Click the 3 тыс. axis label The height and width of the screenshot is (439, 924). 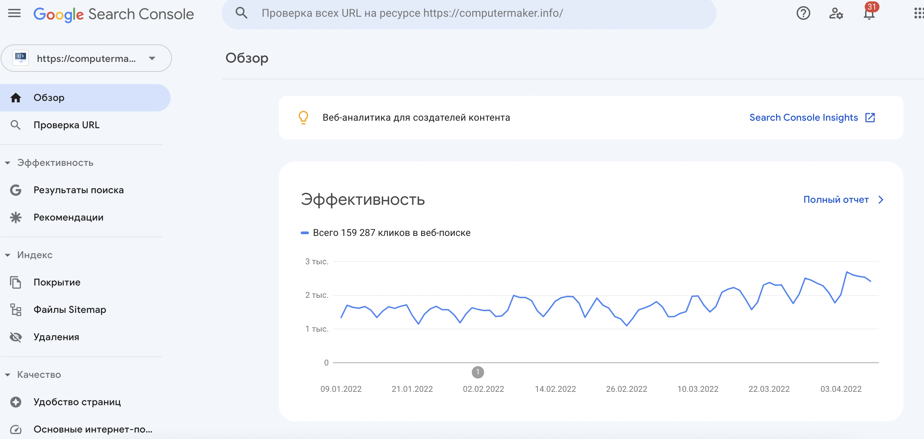(x=316, y=262)
